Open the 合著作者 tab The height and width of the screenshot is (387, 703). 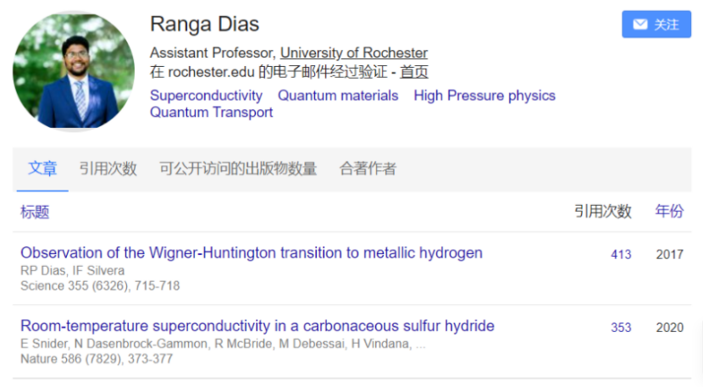[x=368, y=169]
